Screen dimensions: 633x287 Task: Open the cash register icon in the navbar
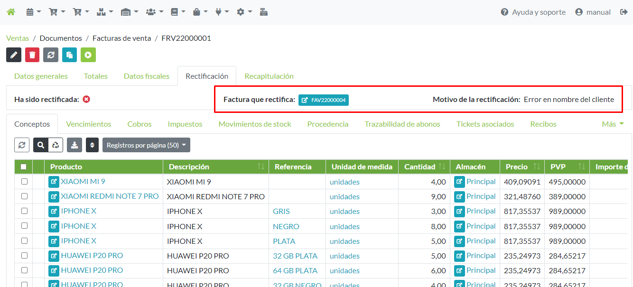(x=264, y=11)
